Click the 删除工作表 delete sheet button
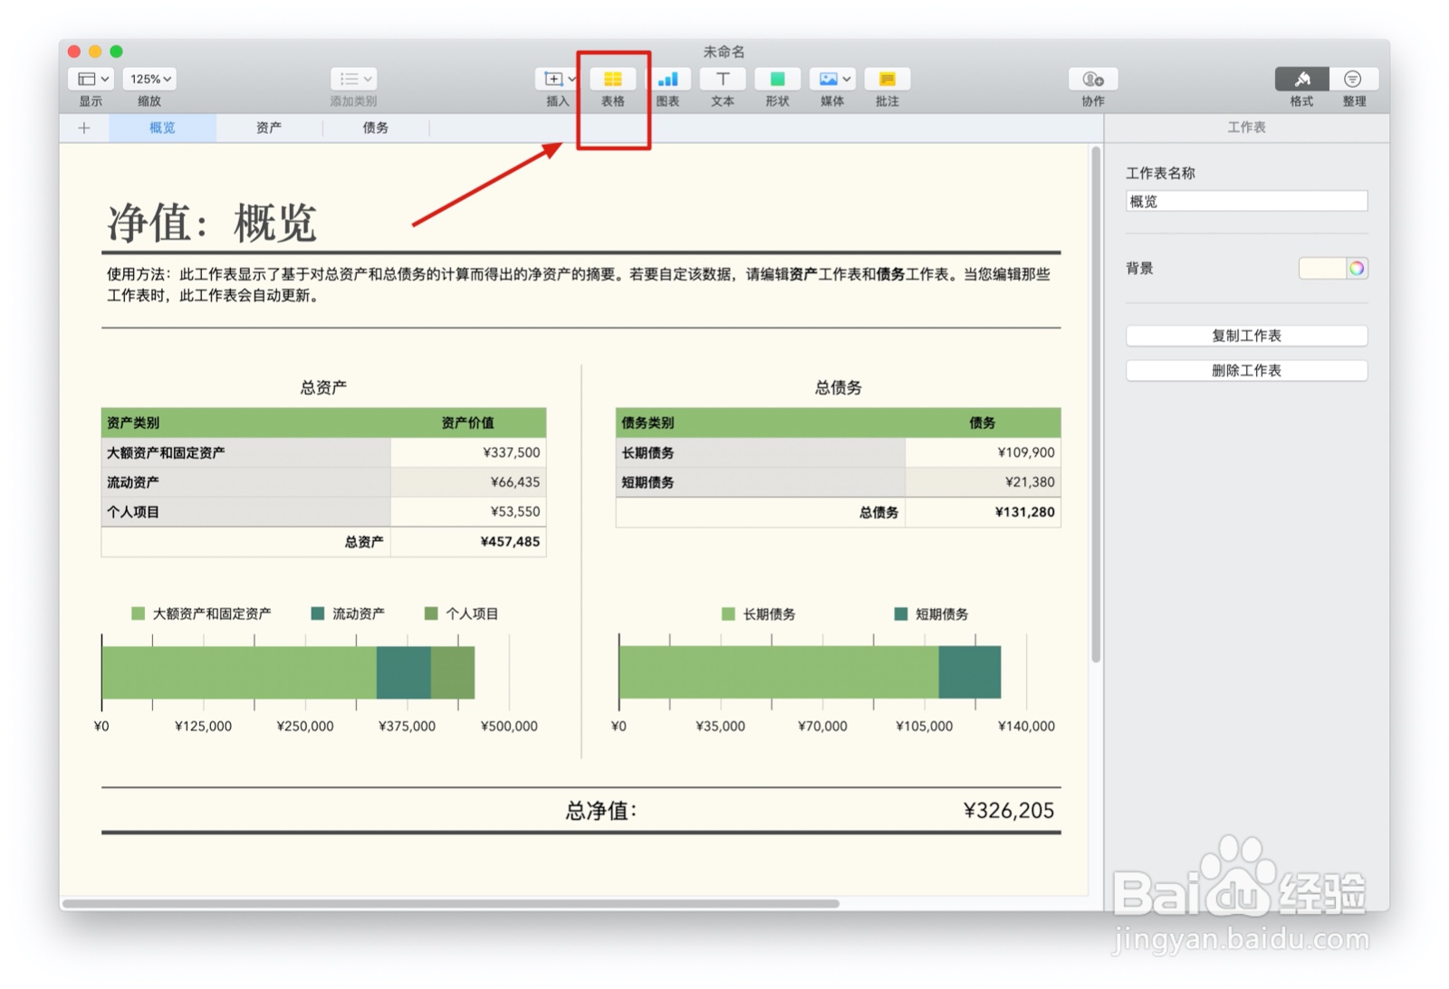Screen dimensions: 1449x989 click(1246, 370)
